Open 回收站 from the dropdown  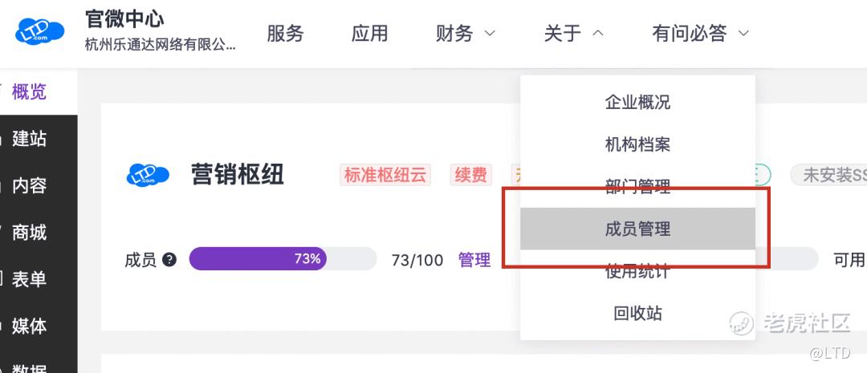[x=637, y=314]
